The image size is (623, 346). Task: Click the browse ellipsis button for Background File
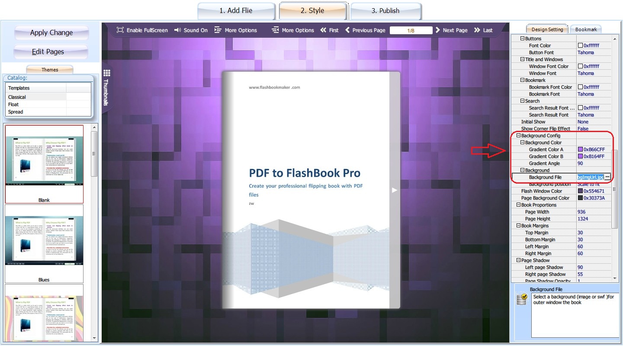[x=607, y=177]
